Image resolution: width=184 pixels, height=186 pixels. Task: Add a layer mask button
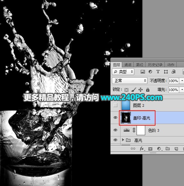click(x=150, y=149)
